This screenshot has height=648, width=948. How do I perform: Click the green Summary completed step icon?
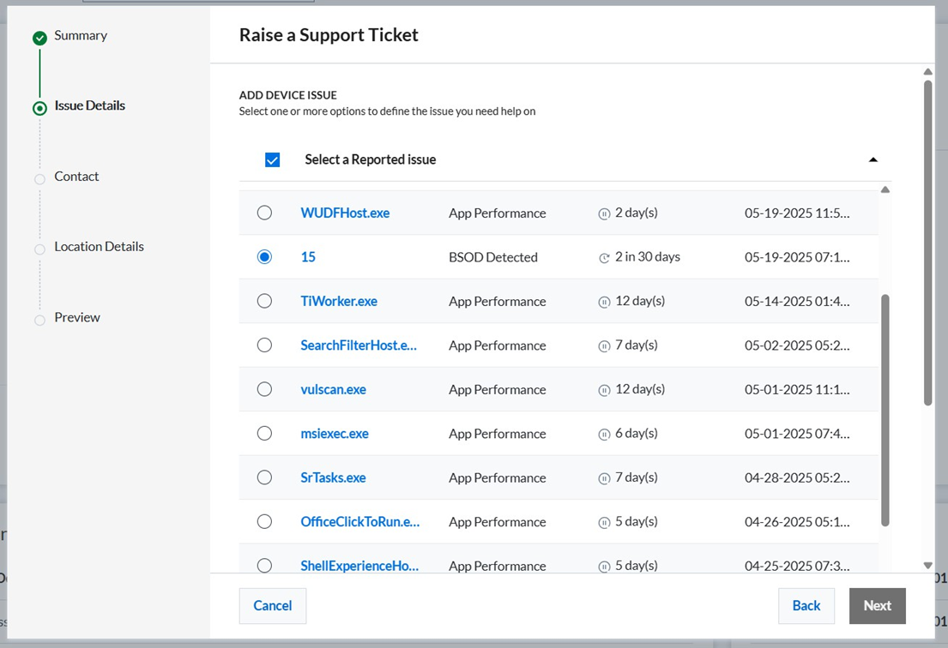pyautogui.click(x=39, y=38)
